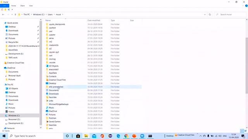Select Windows (C:) in the address breadcrumb
This screenshot has height=139, width=248.
(39, 15)
